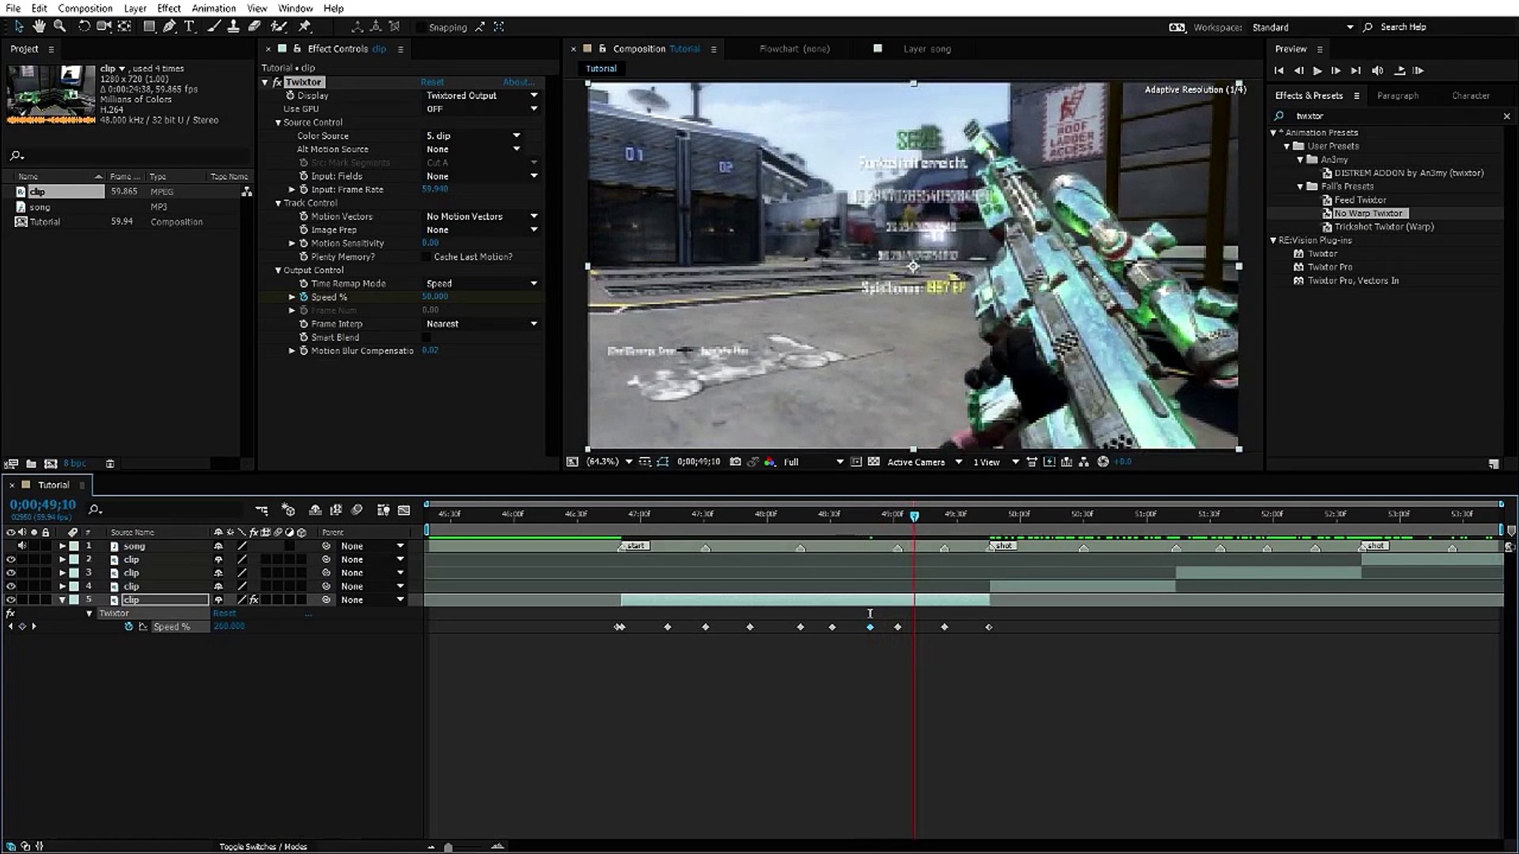This screenshot has height=854, width=1519.
Task: Select highlighted Speed keyframe in timeline
Action: pos(870,627)
